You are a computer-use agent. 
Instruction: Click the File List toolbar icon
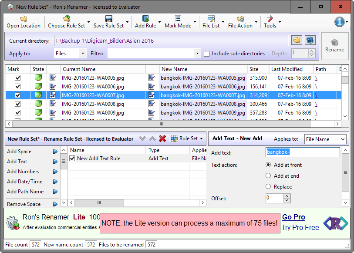click(211, 18)
